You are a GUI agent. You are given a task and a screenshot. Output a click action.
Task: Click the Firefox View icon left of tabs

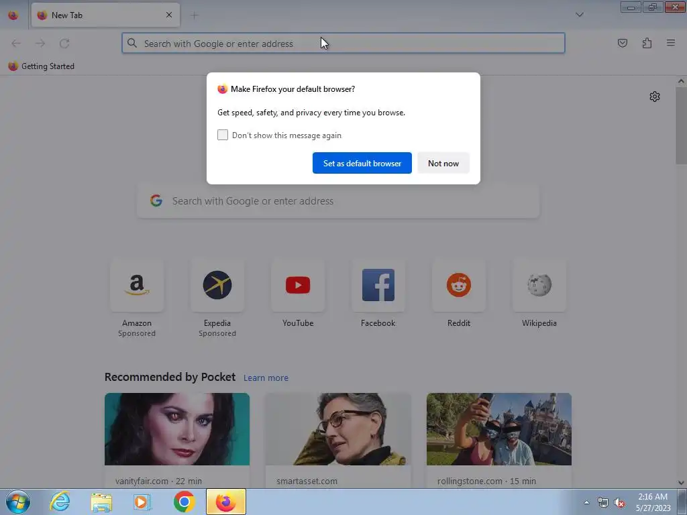click(x=13, y=15)
